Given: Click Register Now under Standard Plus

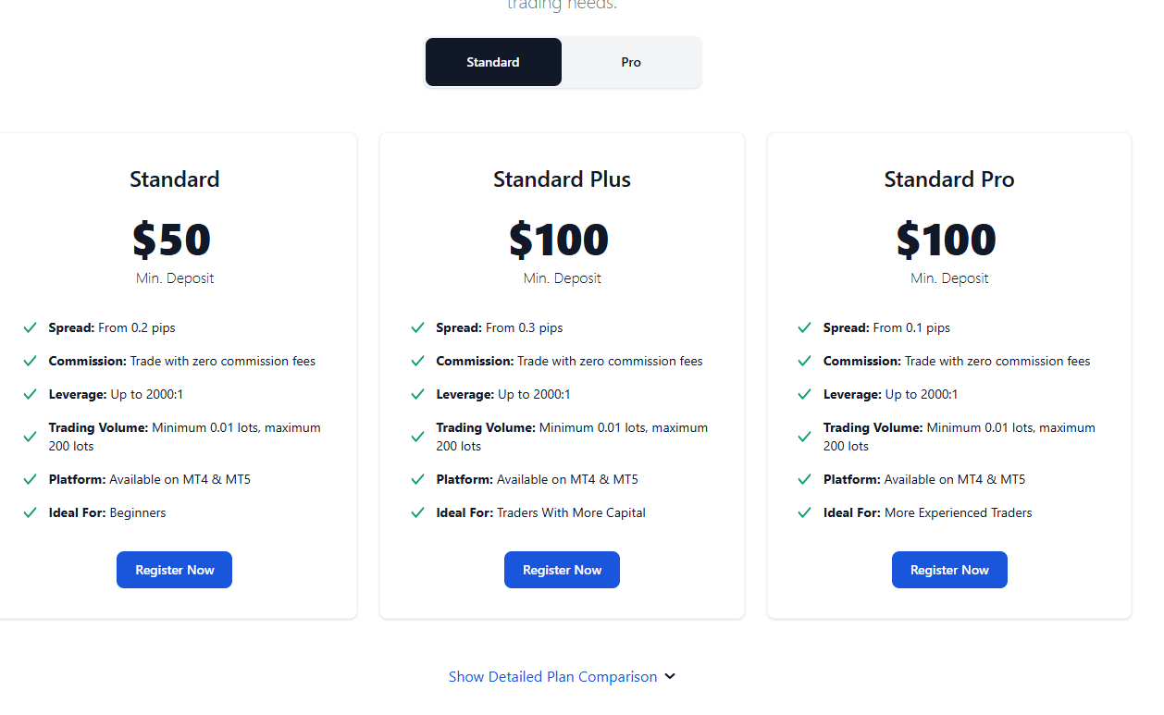Looking at the screenshot, I should click(562, 570).
